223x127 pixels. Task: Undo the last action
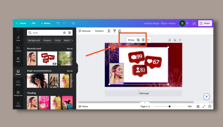tap(58, 23)
